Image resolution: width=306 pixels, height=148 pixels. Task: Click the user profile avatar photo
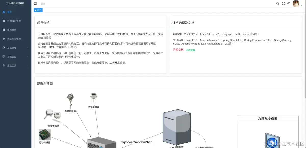[296, 4]
